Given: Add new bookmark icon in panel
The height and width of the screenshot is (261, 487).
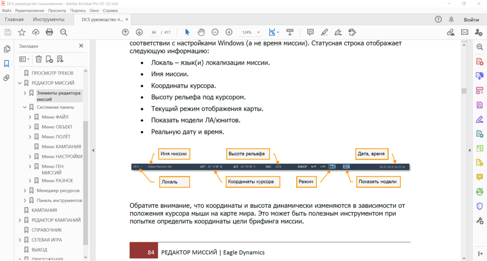Looking at the screenshot, I should 49,59.
